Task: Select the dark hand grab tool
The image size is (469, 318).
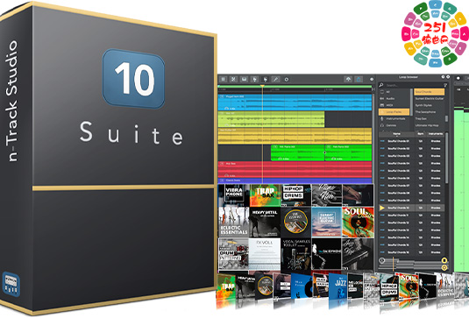Action: pyautogui.click(x=265, y=79)
